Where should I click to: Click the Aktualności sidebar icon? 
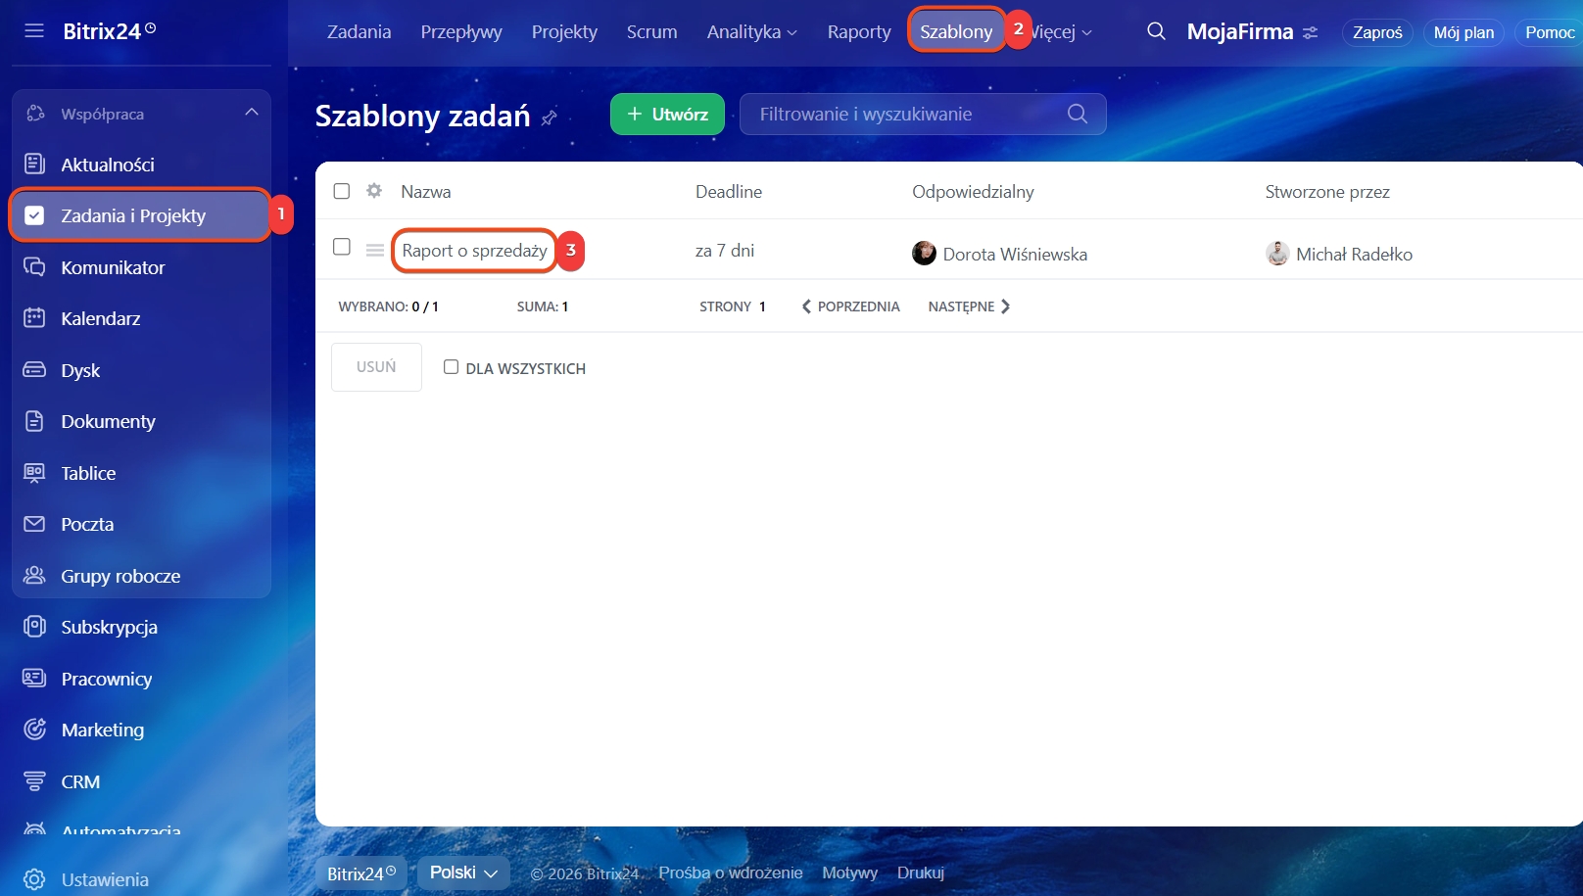point(34,164)
